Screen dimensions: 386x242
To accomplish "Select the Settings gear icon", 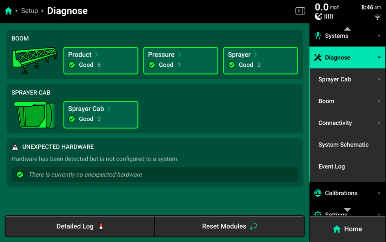I will (x=318, y=214).
